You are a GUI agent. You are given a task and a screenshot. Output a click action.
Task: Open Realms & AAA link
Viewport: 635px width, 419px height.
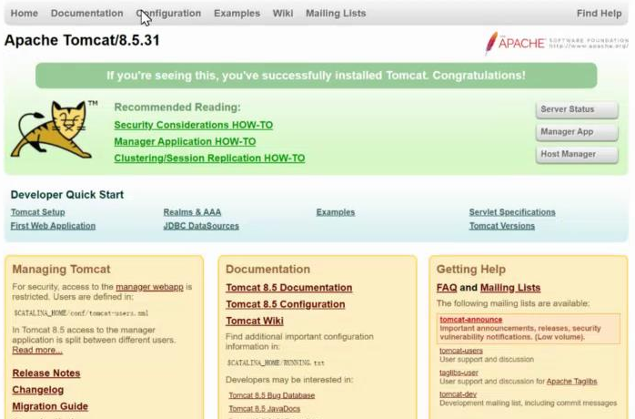[192, 212]
